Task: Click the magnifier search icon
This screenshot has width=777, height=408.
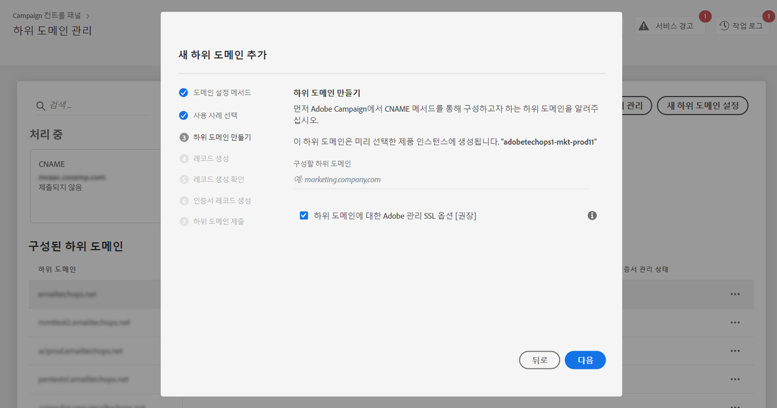Action: coord(40,106)
